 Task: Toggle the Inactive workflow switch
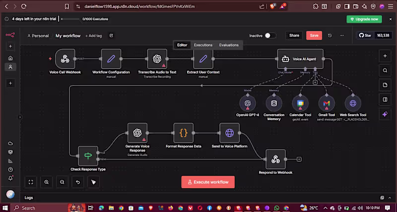pos(270,35)
